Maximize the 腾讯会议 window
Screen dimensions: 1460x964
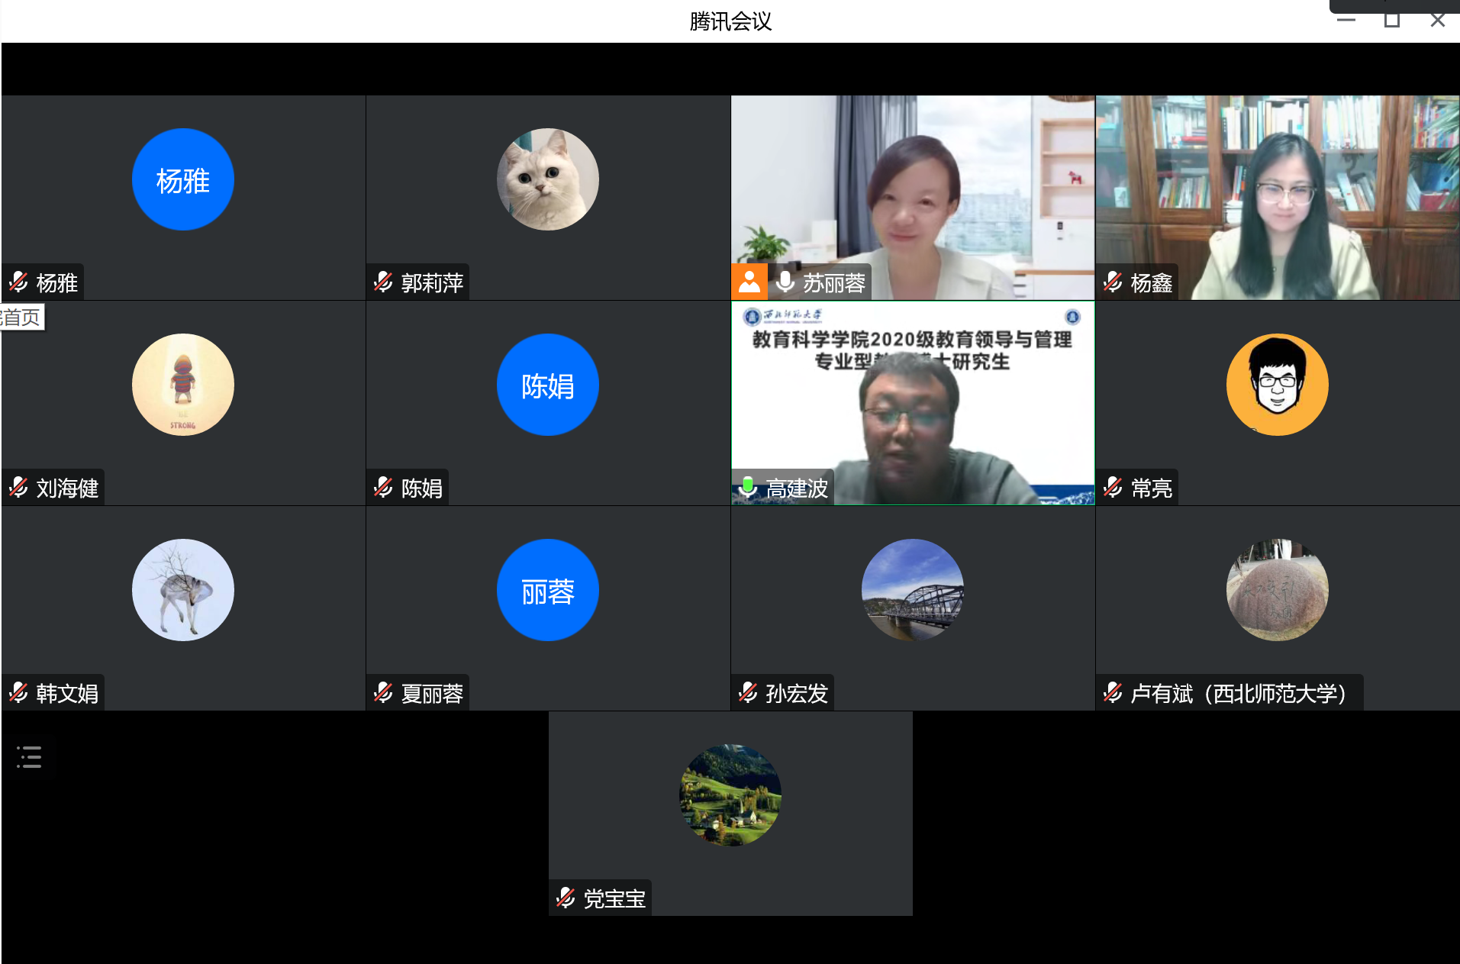point(1391,21)
